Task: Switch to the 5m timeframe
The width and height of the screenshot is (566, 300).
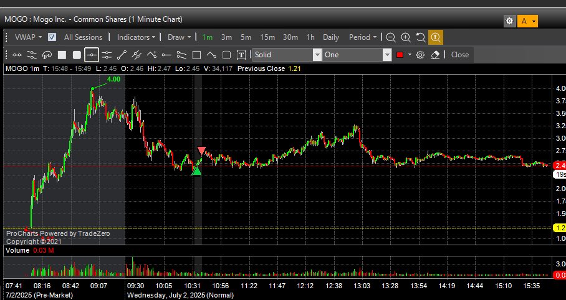Action: (246, 37)
